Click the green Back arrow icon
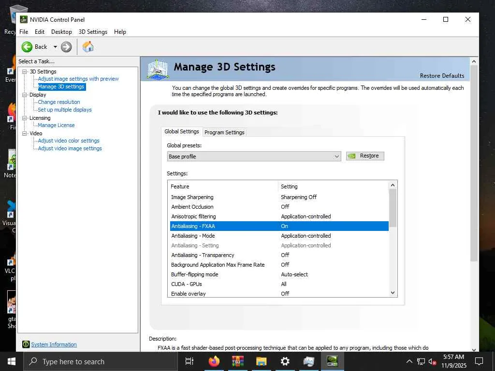This screenshot has width=495, height=371. pyautogui.click(x=27, y=47)
